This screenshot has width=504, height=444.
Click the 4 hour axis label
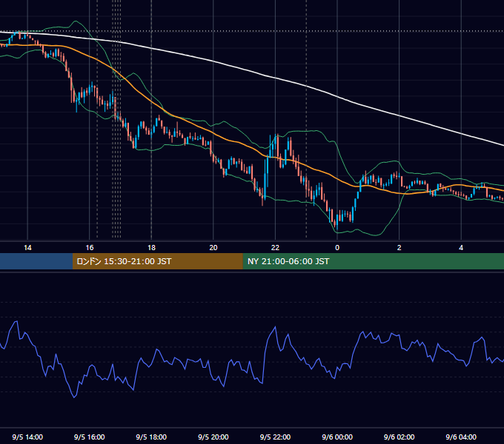[461, 248]
